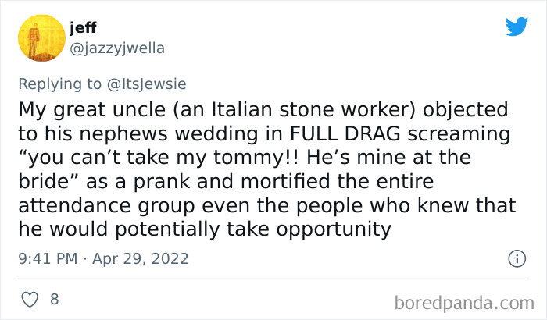
Task: Open the tweet info circle icon
Action: point(516,258)
